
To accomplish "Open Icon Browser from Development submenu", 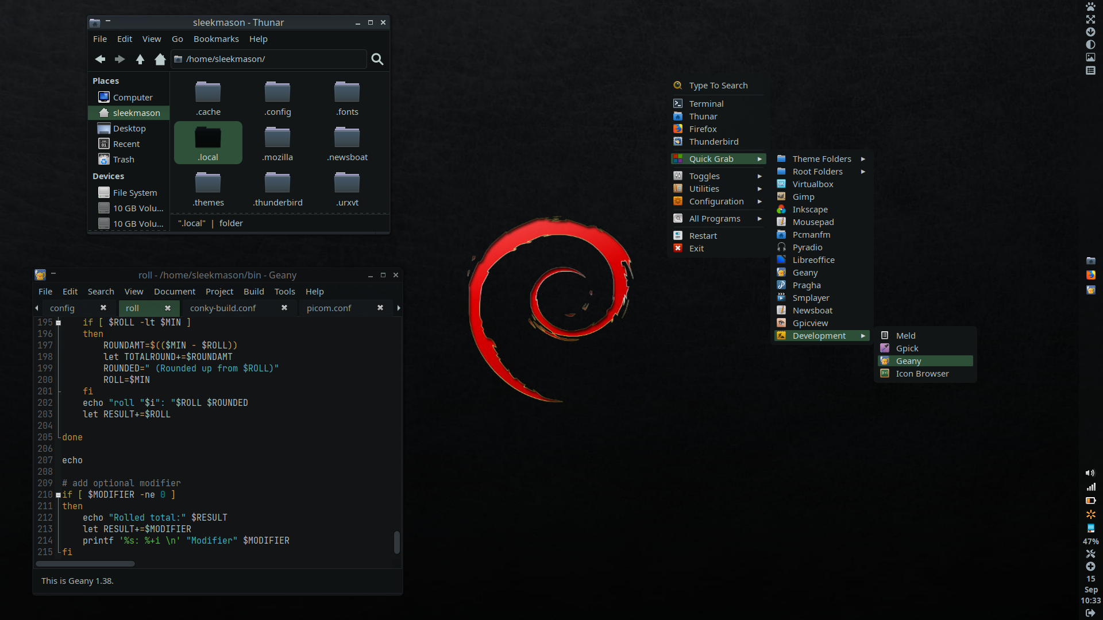I will click(x=925, y=374).
